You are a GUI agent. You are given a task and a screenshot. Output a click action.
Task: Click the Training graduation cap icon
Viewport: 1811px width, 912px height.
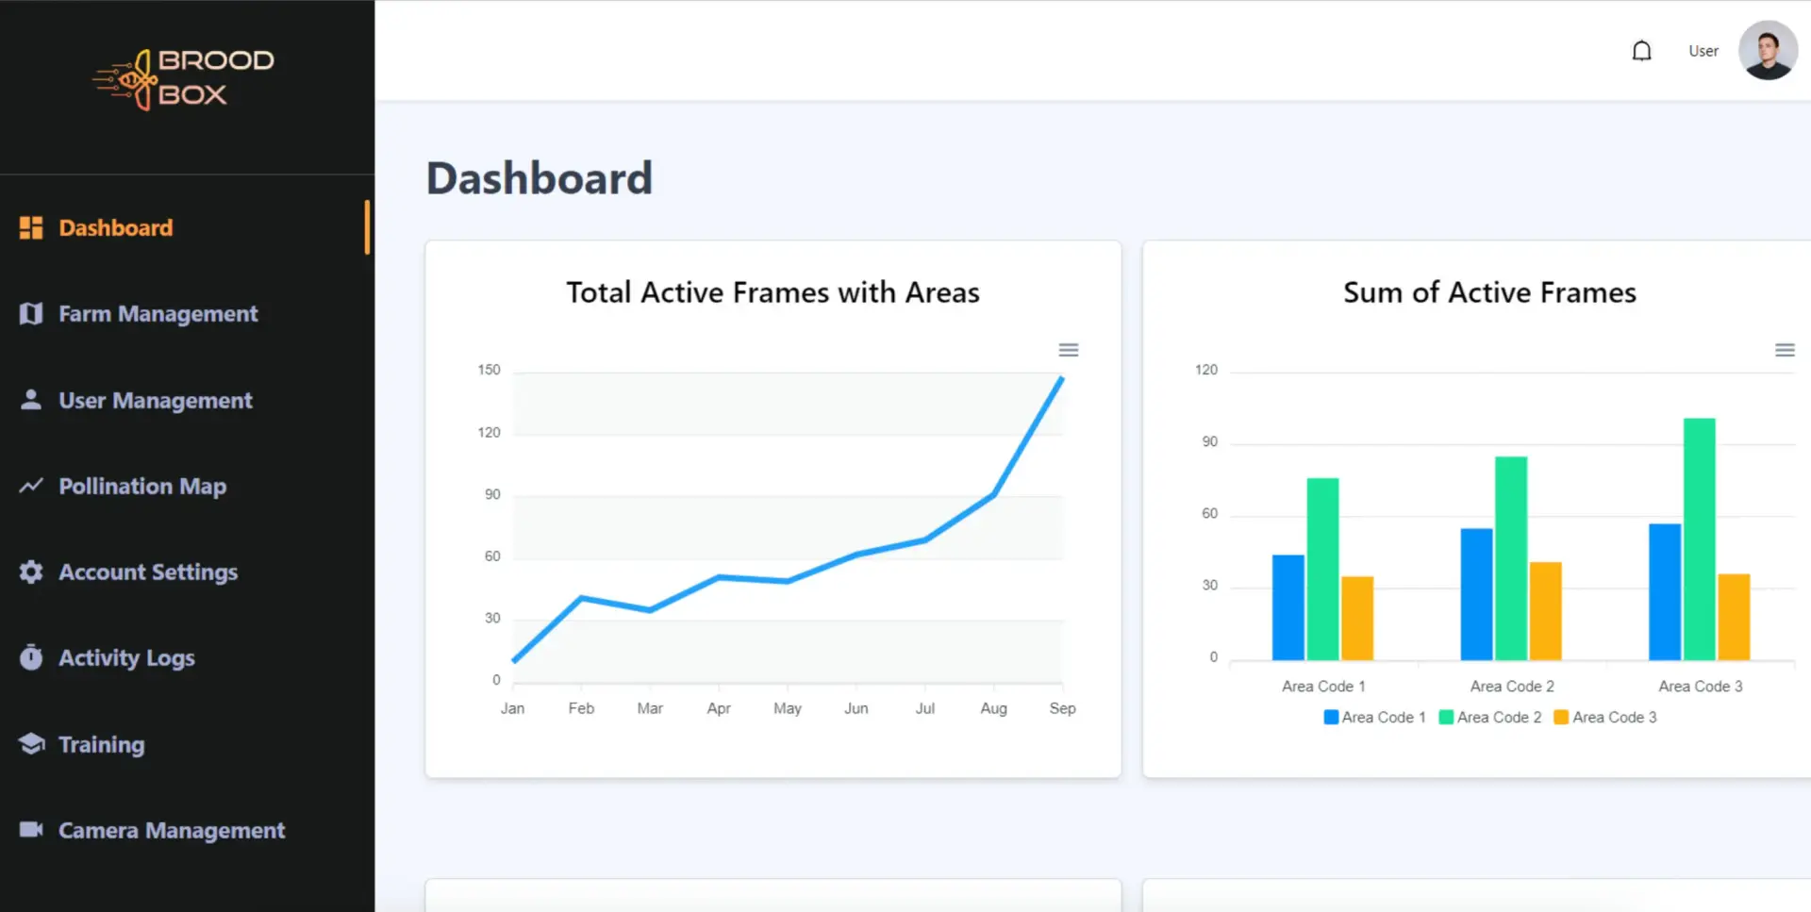31,744
